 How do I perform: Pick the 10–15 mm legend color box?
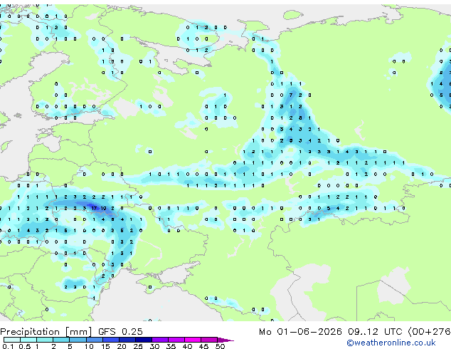(x=94, y=340)
